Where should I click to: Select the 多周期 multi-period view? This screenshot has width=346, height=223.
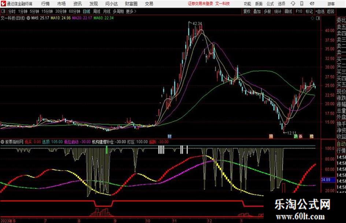(118, 11)
